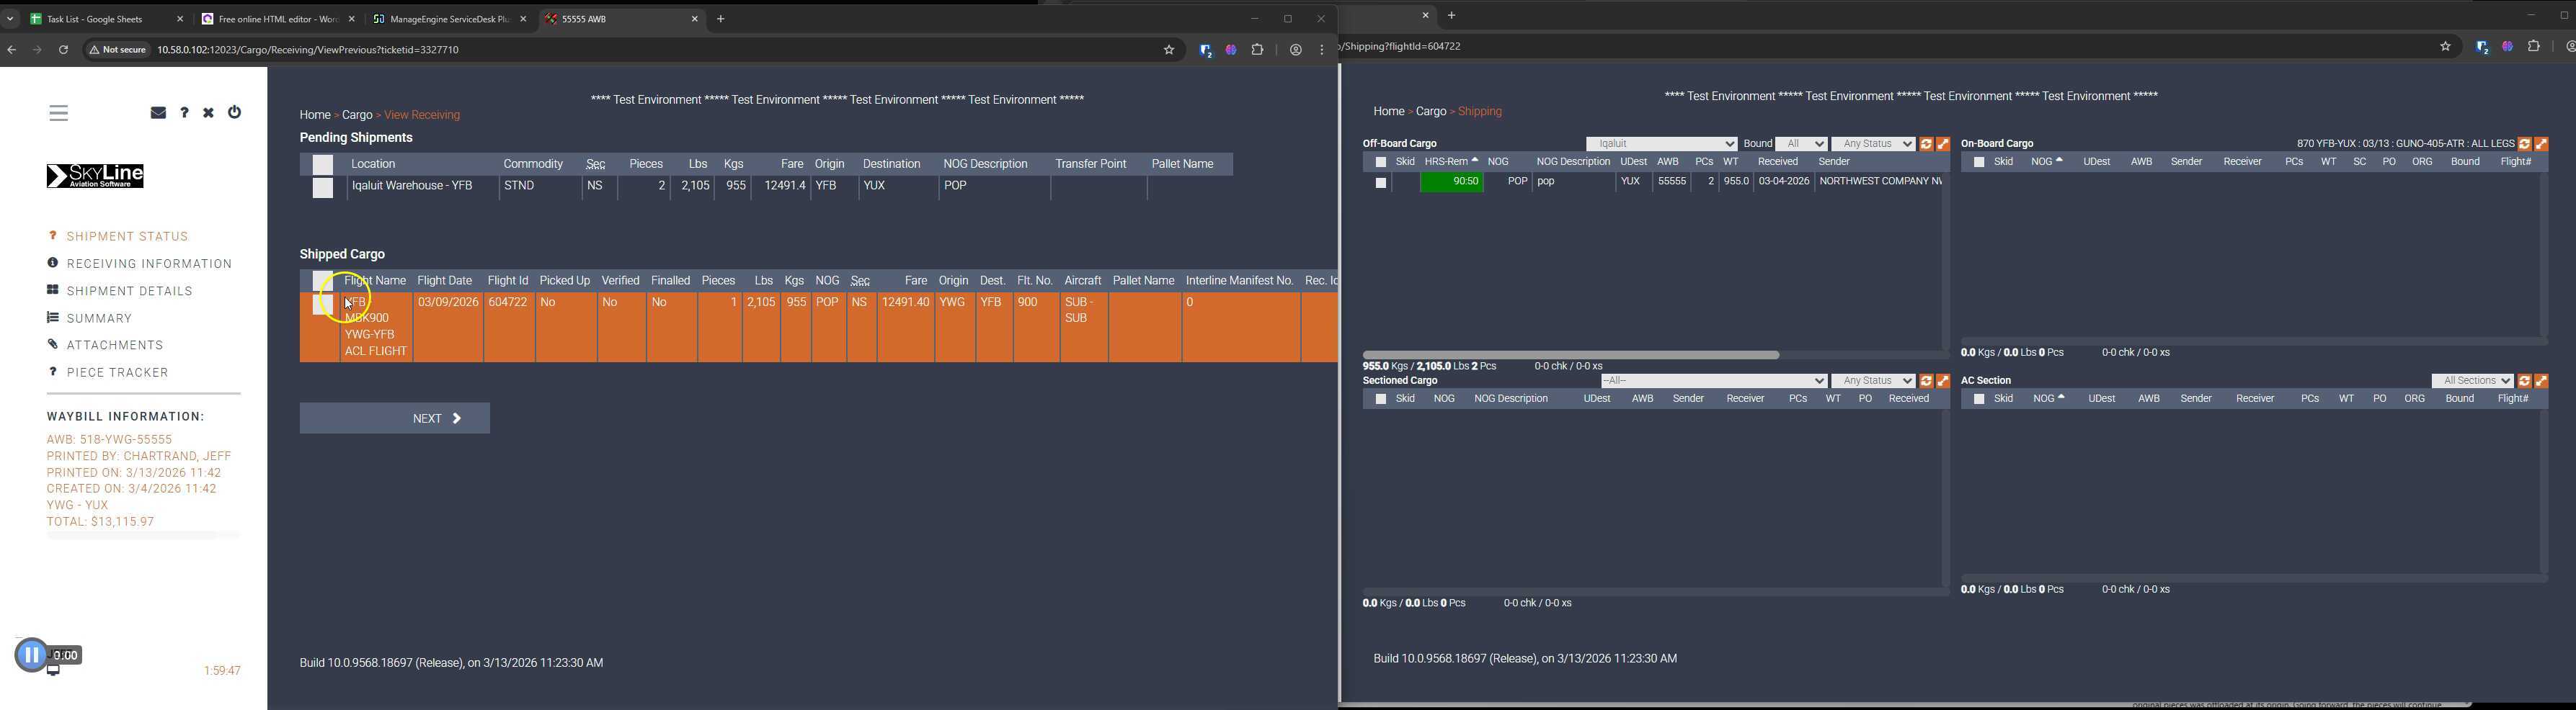
Task: Select the checkbox for the 90:50 off-board cargo row
Action: pyautogui.click(x=1381, y=183)
